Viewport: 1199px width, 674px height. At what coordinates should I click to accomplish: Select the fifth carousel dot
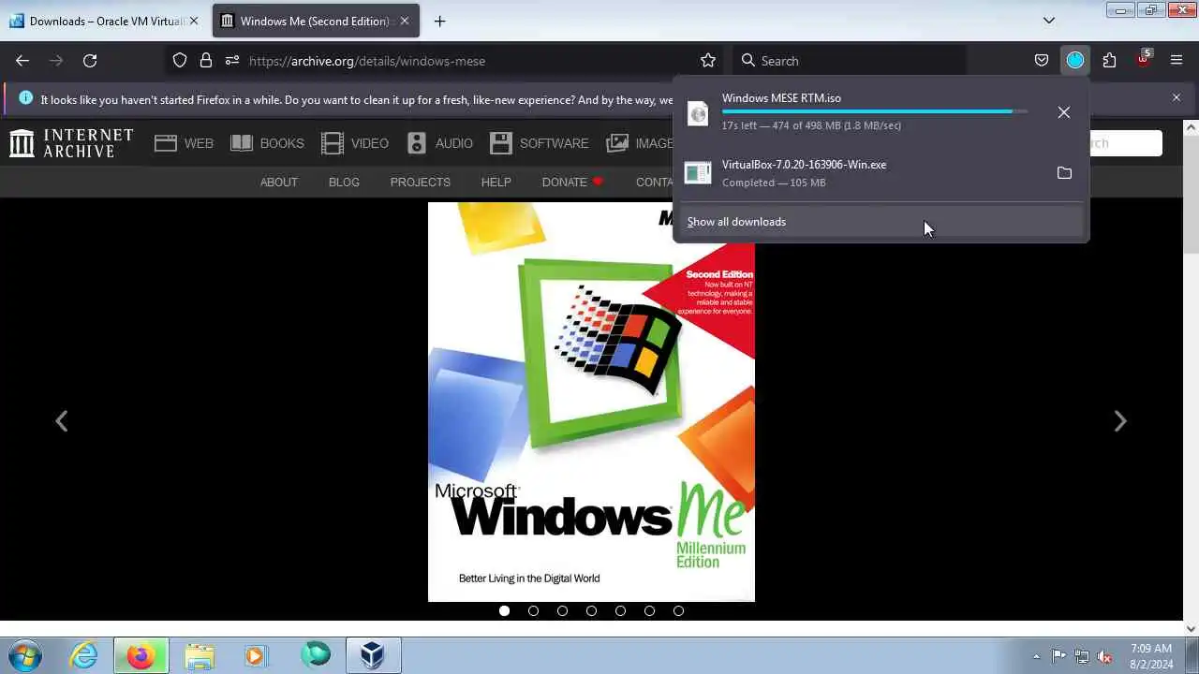point(620,610)
